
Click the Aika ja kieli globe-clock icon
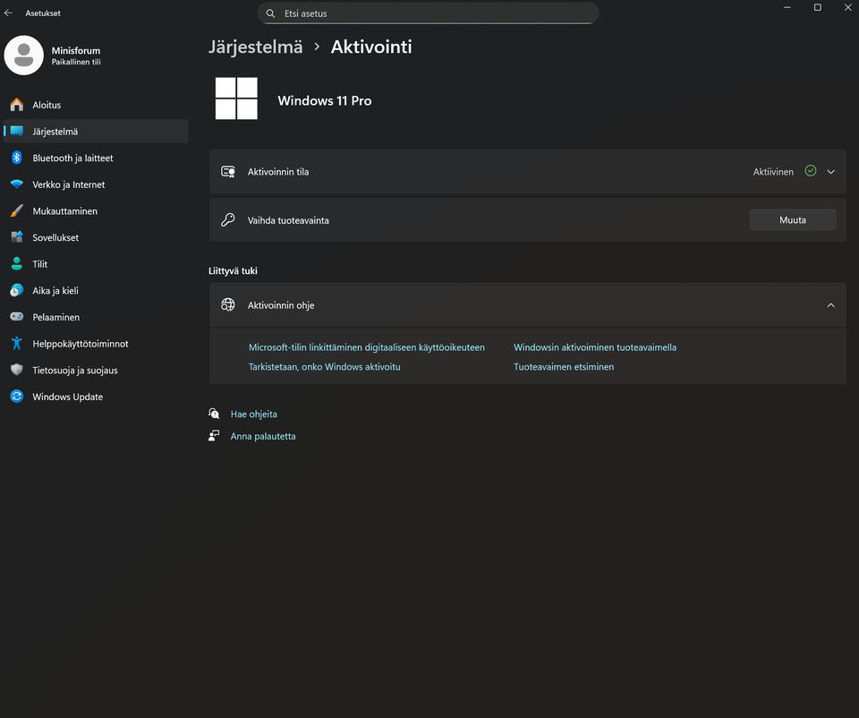click(17, 290)
